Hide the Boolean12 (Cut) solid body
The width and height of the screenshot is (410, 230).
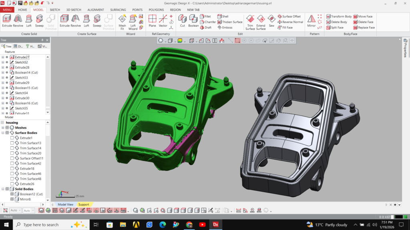tap(12, 194)
